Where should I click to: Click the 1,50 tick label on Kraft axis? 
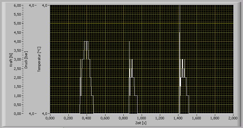coord(17,87)
